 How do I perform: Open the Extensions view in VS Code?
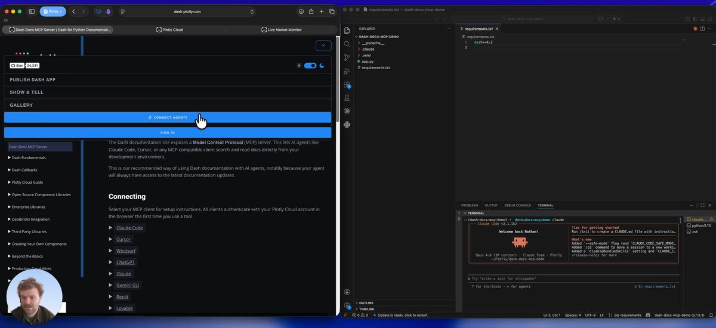347,85
